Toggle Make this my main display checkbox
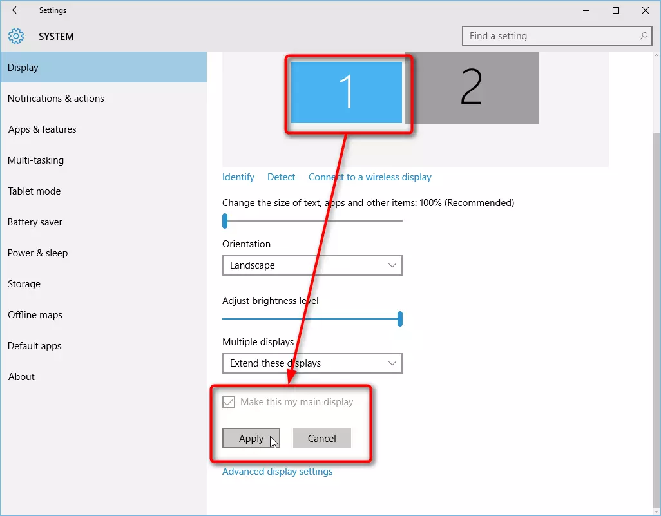This screenshot has height=516, width=661. point(229,402)
